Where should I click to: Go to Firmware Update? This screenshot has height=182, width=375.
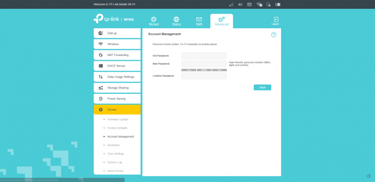click(x=118, y=119)
